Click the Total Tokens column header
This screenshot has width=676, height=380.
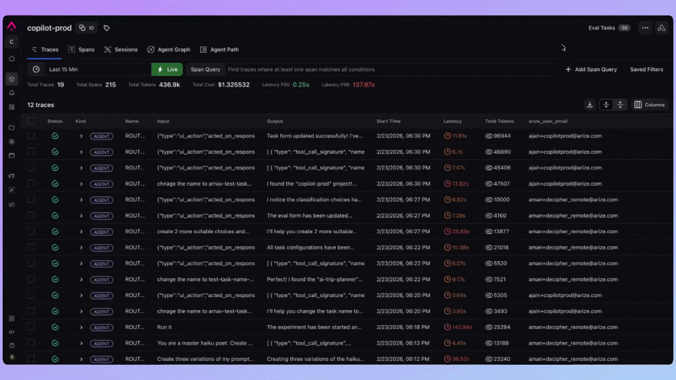(x=500, y=121)
